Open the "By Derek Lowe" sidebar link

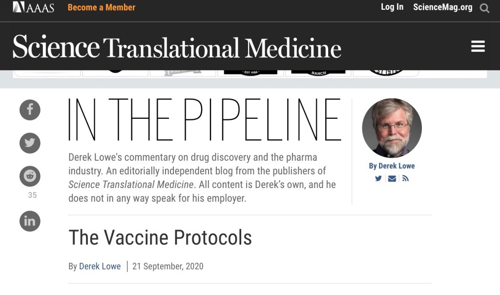point(392,166)
